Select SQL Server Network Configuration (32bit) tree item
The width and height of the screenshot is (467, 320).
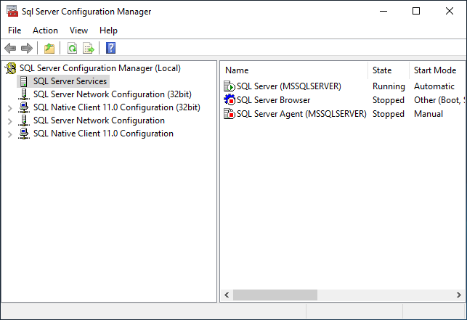point(112,94)
